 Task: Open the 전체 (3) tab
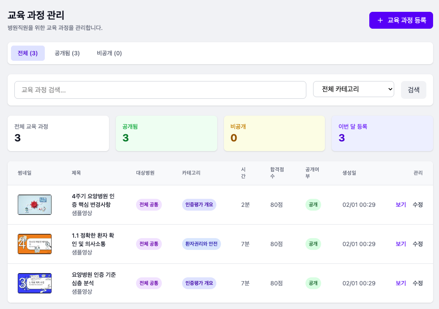(x=27, y=53)
